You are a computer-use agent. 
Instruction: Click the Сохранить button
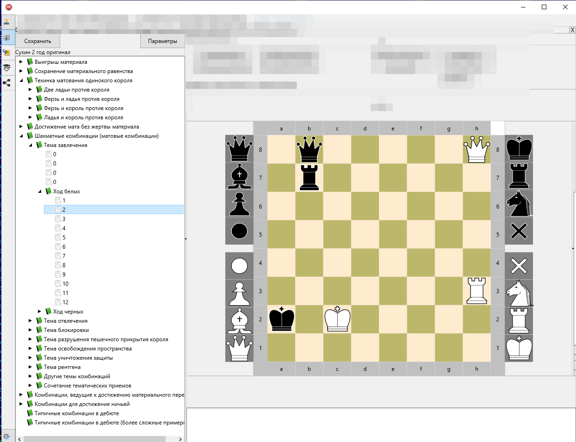point(38,41)
